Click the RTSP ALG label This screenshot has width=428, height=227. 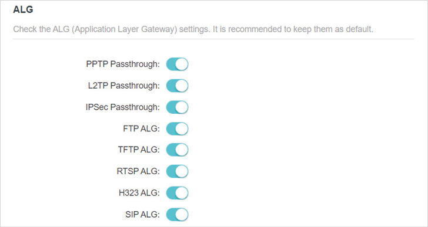[x=138, y=171]
